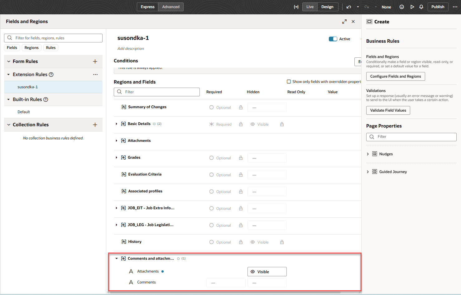Toggle Optional for Evaluation Criteria
Image resolution: width=461 pixels, height=295 pixels.
point(220,175)
